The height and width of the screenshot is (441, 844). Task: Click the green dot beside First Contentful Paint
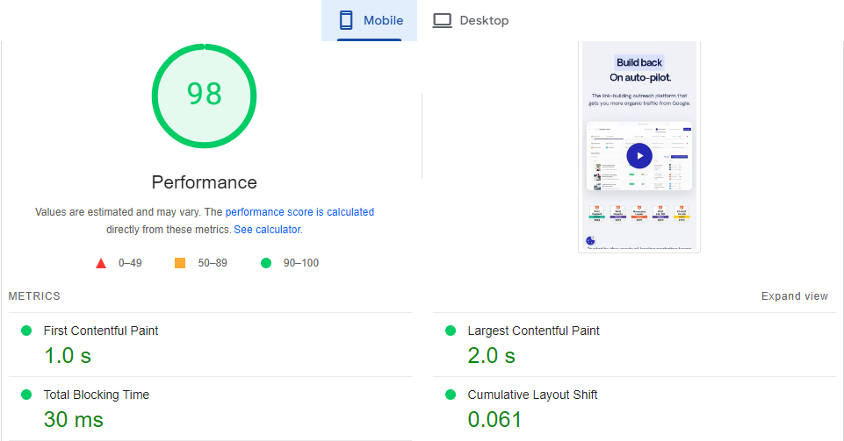click(x=25, y=331)
